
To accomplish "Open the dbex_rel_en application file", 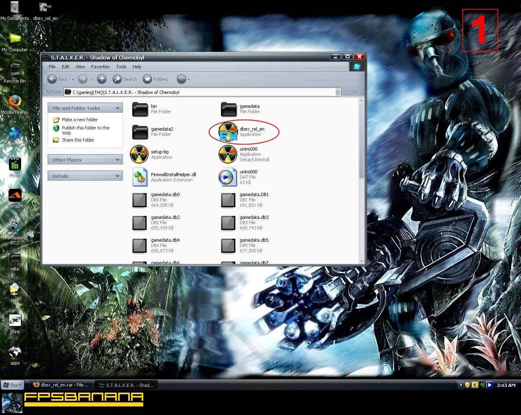I will tap(228, 131).
